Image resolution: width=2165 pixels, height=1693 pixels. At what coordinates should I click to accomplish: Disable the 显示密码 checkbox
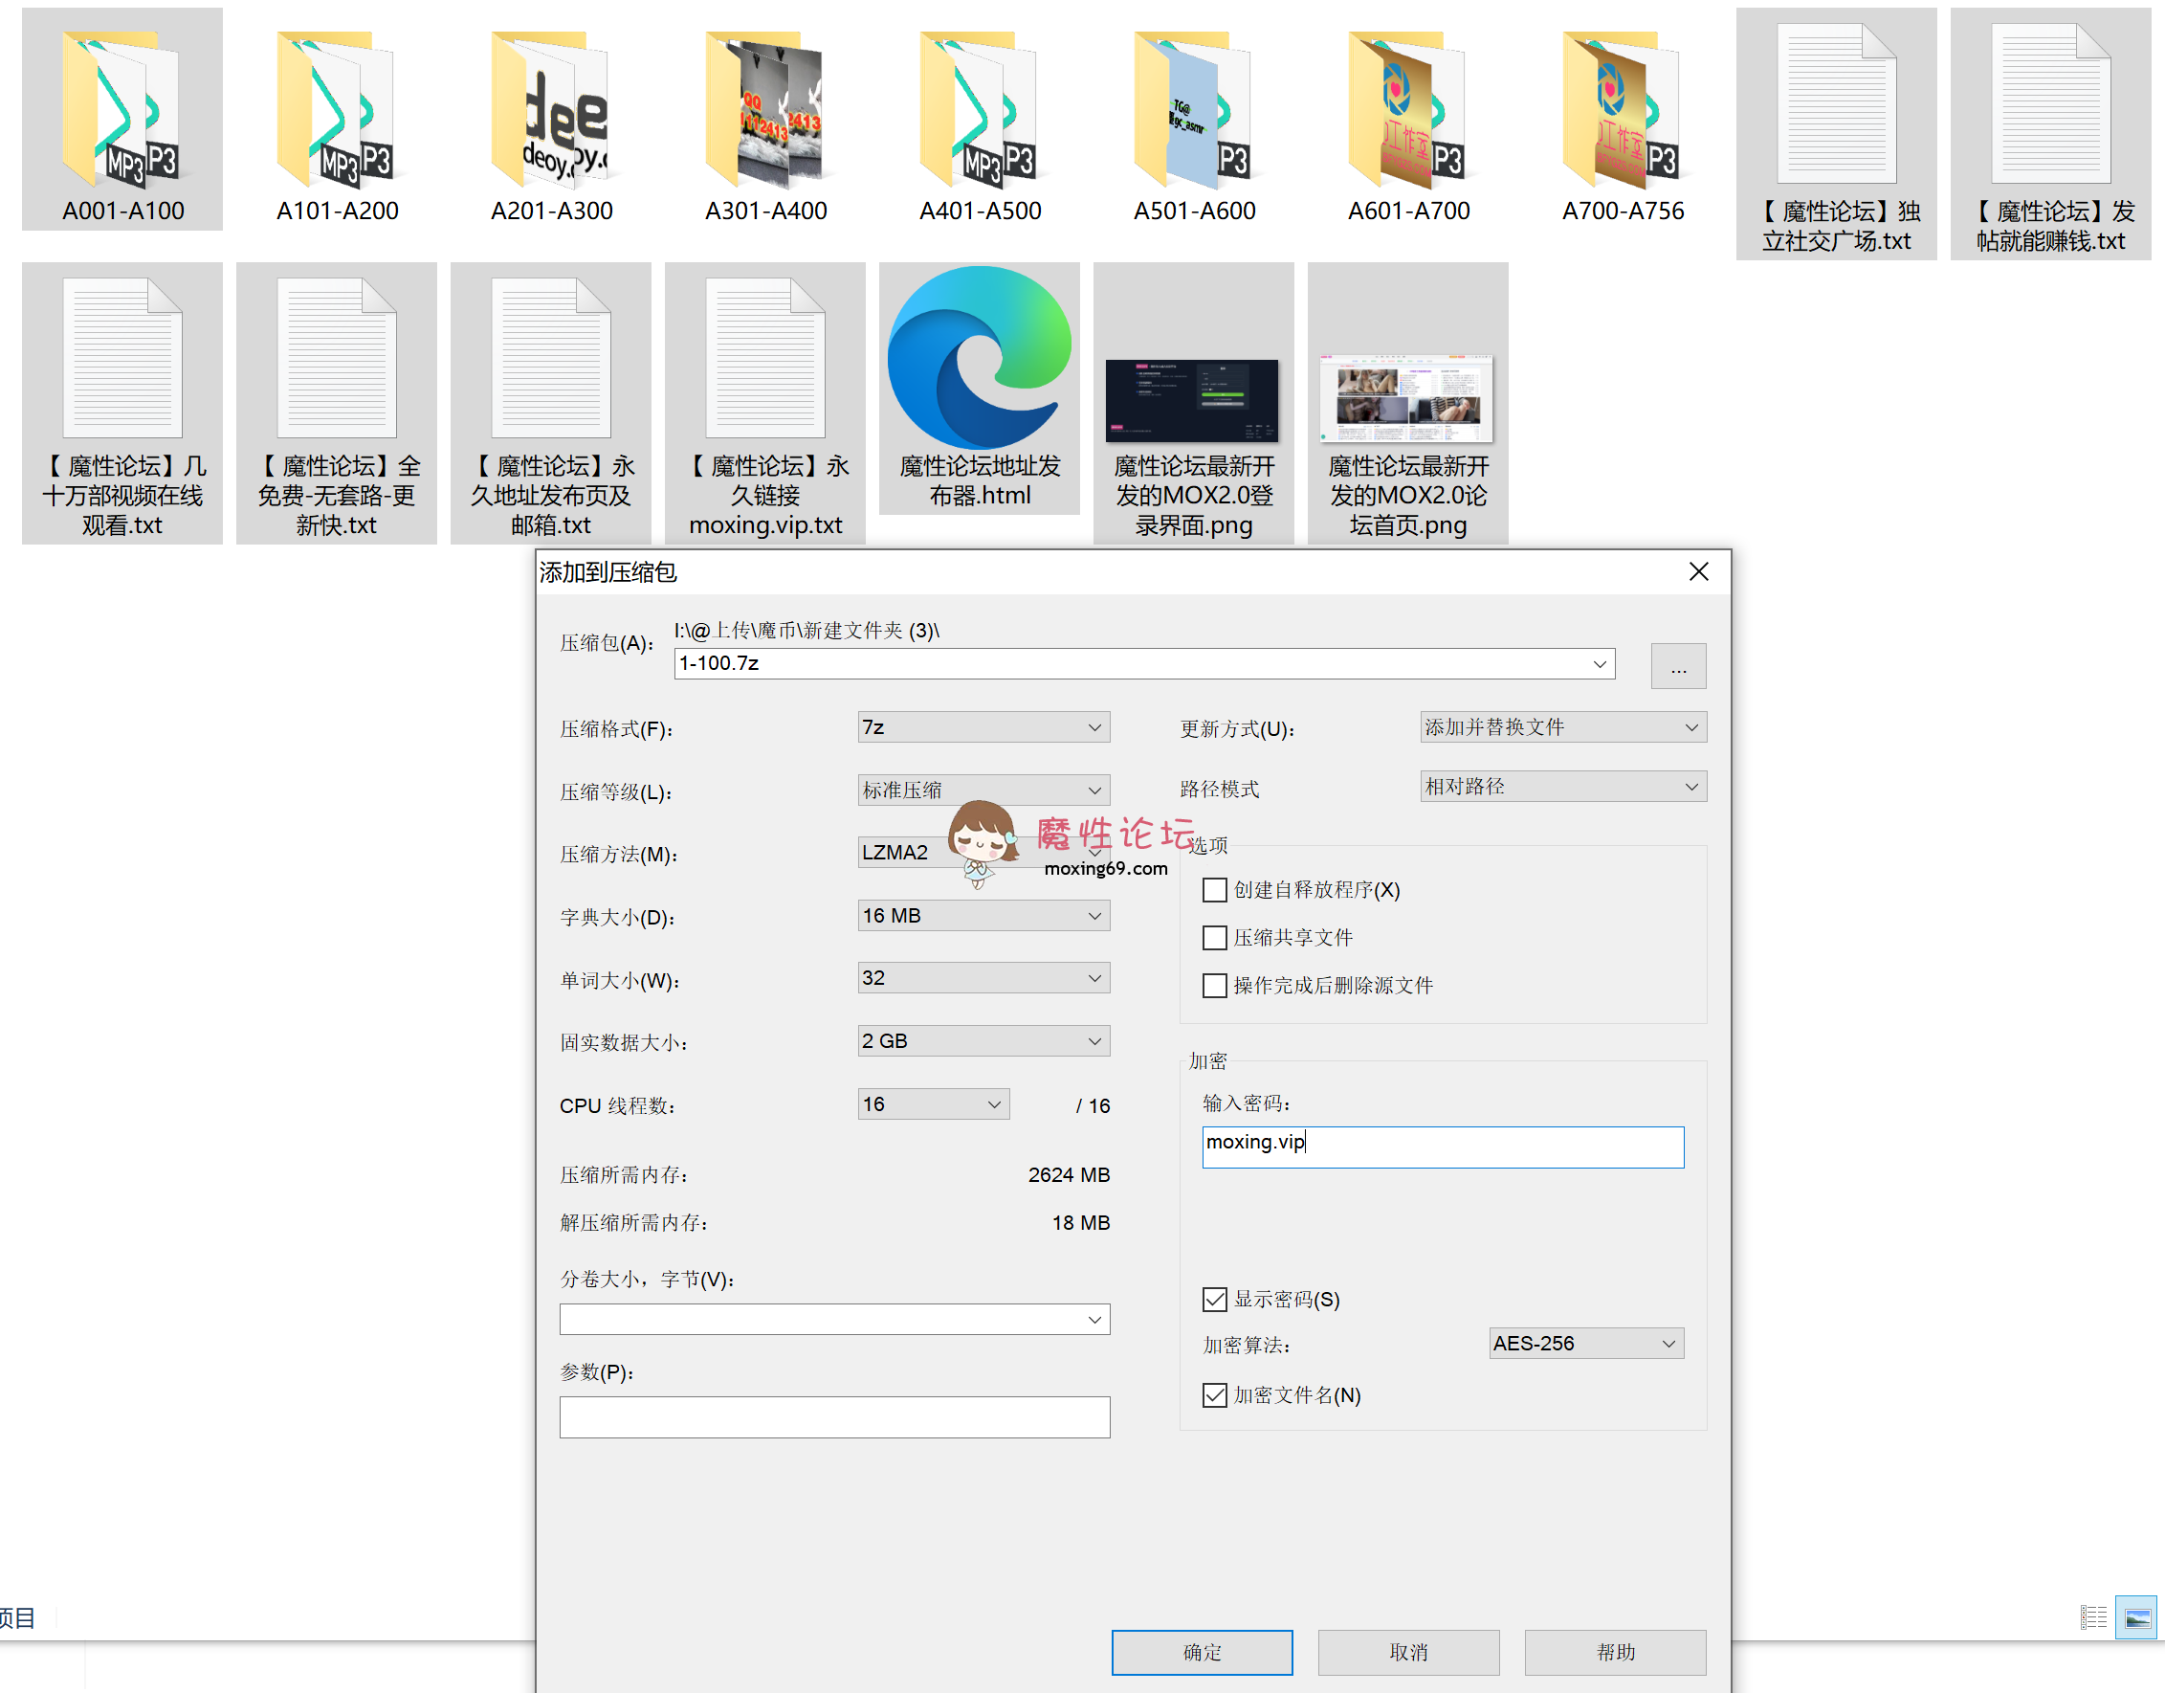coord(1214,1300)
